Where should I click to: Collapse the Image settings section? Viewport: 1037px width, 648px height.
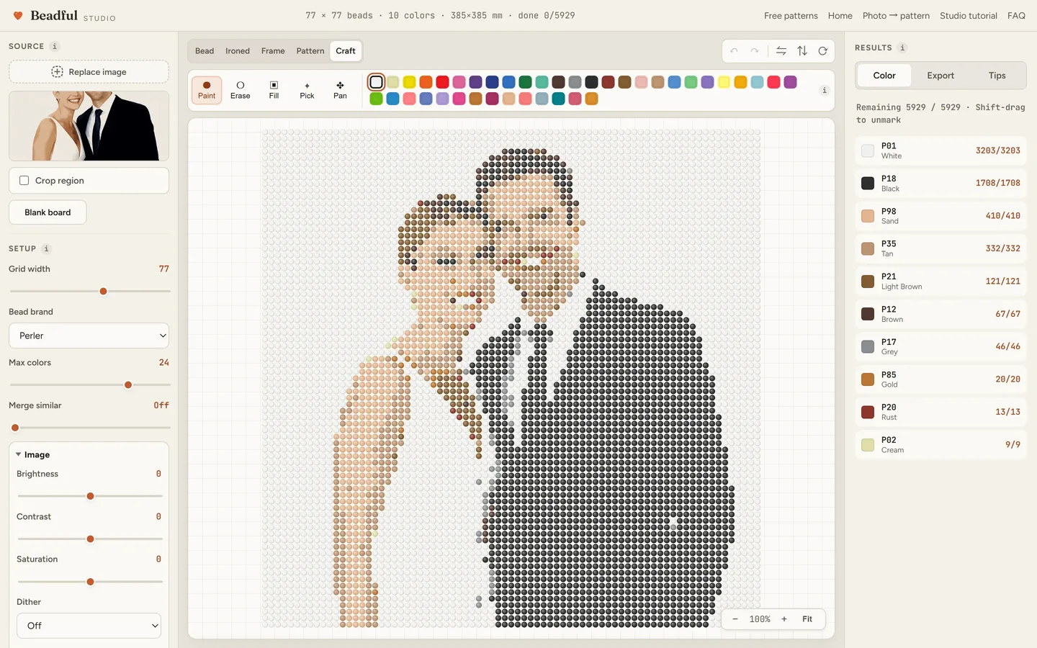pos(32,455)
